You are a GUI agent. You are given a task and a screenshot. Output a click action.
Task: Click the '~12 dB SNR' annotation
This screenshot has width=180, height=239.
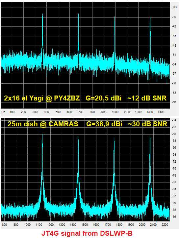pyautogui.click(x=147, y=98)
